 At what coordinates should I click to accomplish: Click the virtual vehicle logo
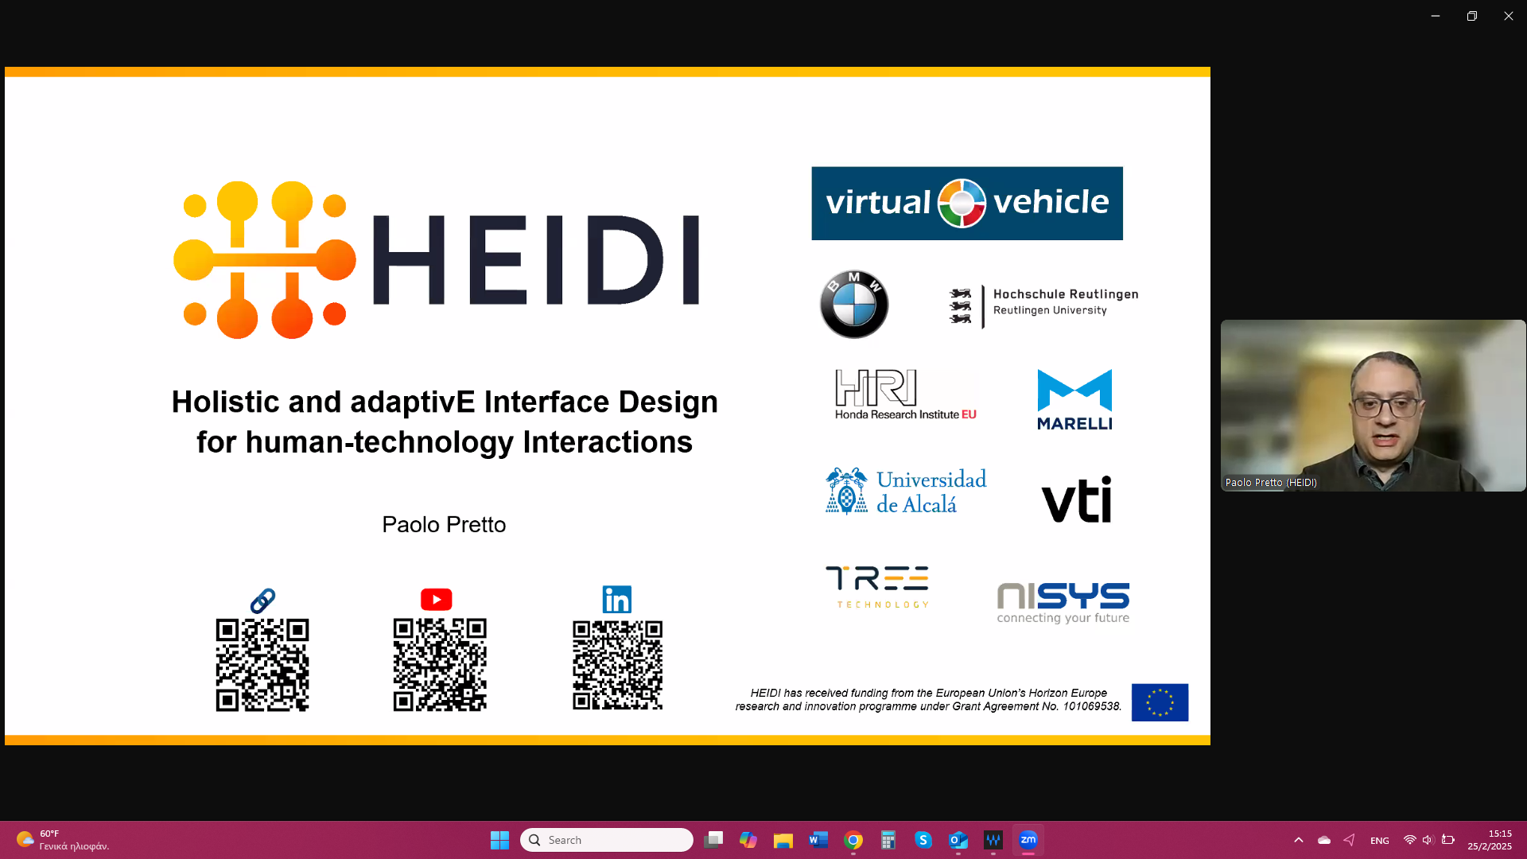[x=967, y=204]
